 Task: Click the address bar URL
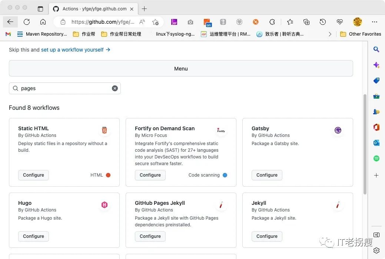103,22
